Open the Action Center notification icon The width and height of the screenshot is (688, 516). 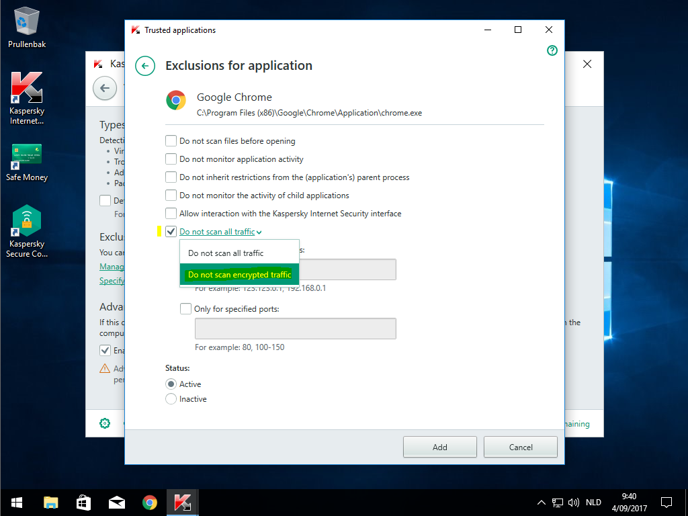(x=666, y=503)
